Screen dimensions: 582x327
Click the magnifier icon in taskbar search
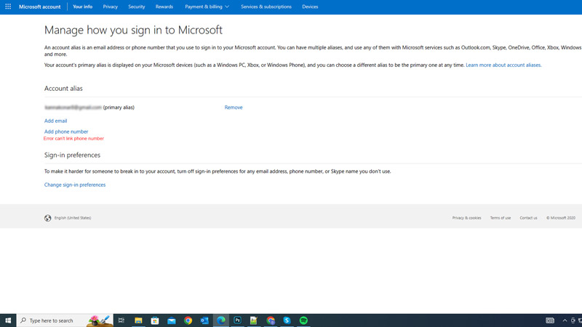23,320
